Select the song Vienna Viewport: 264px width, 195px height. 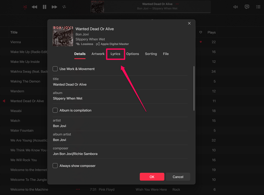point(16,42)
